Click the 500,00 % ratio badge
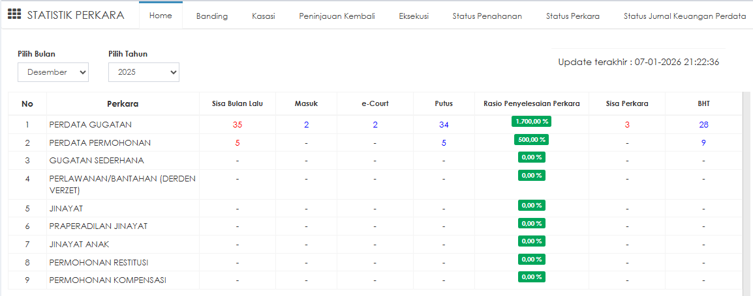Viewport: 753px width, 296px height. [531, 139]
